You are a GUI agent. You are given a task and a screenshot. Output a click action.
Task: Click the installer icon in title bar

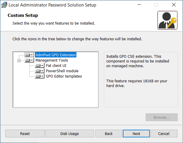tap(4, 5)
